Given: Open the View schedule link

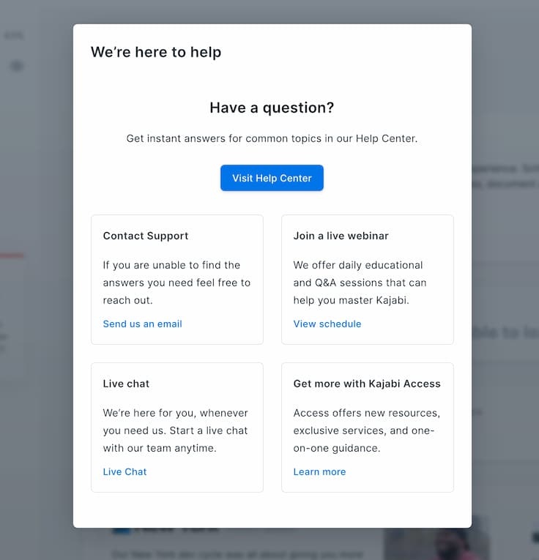Looking at the screenshot, I should [327, 324].
